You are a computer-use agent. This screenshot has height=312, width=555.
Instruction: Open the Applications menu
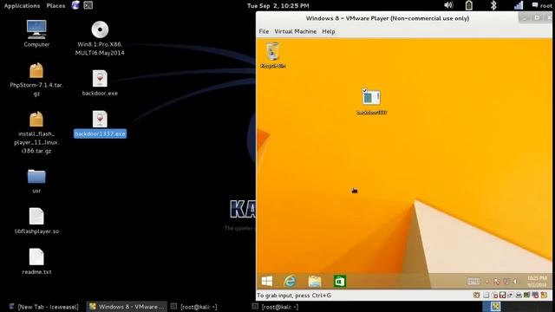coord(22,6)
